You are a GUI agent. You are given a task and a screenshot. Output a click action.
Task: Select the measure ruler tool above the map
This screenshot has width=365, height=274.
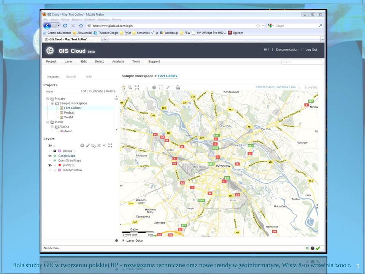pos(168,88)
